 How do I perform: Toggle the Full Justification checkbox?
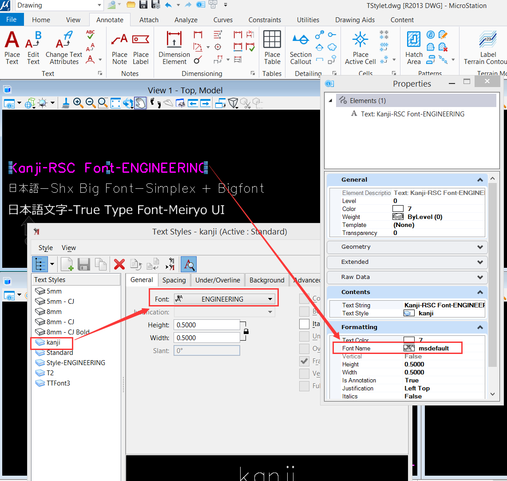coord(304,386)
